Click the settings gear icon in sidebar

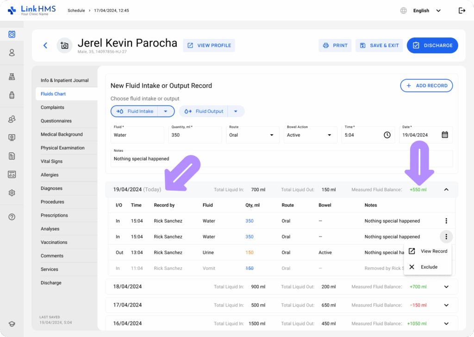12,193
